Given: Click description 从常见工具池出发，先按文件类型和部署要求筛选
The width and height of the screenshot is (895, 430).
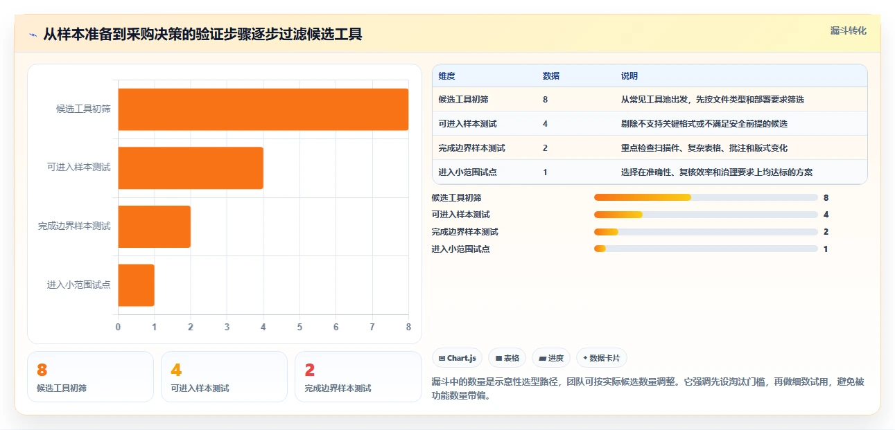Looking at the screenshot, I should [713, 100].
